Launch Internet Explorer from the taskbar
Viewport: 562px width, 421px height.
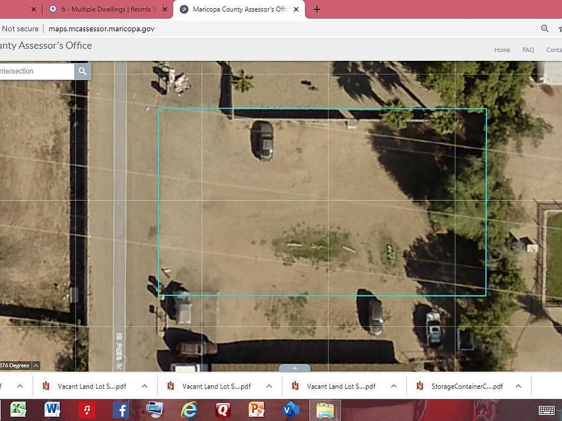coord(189,409)
